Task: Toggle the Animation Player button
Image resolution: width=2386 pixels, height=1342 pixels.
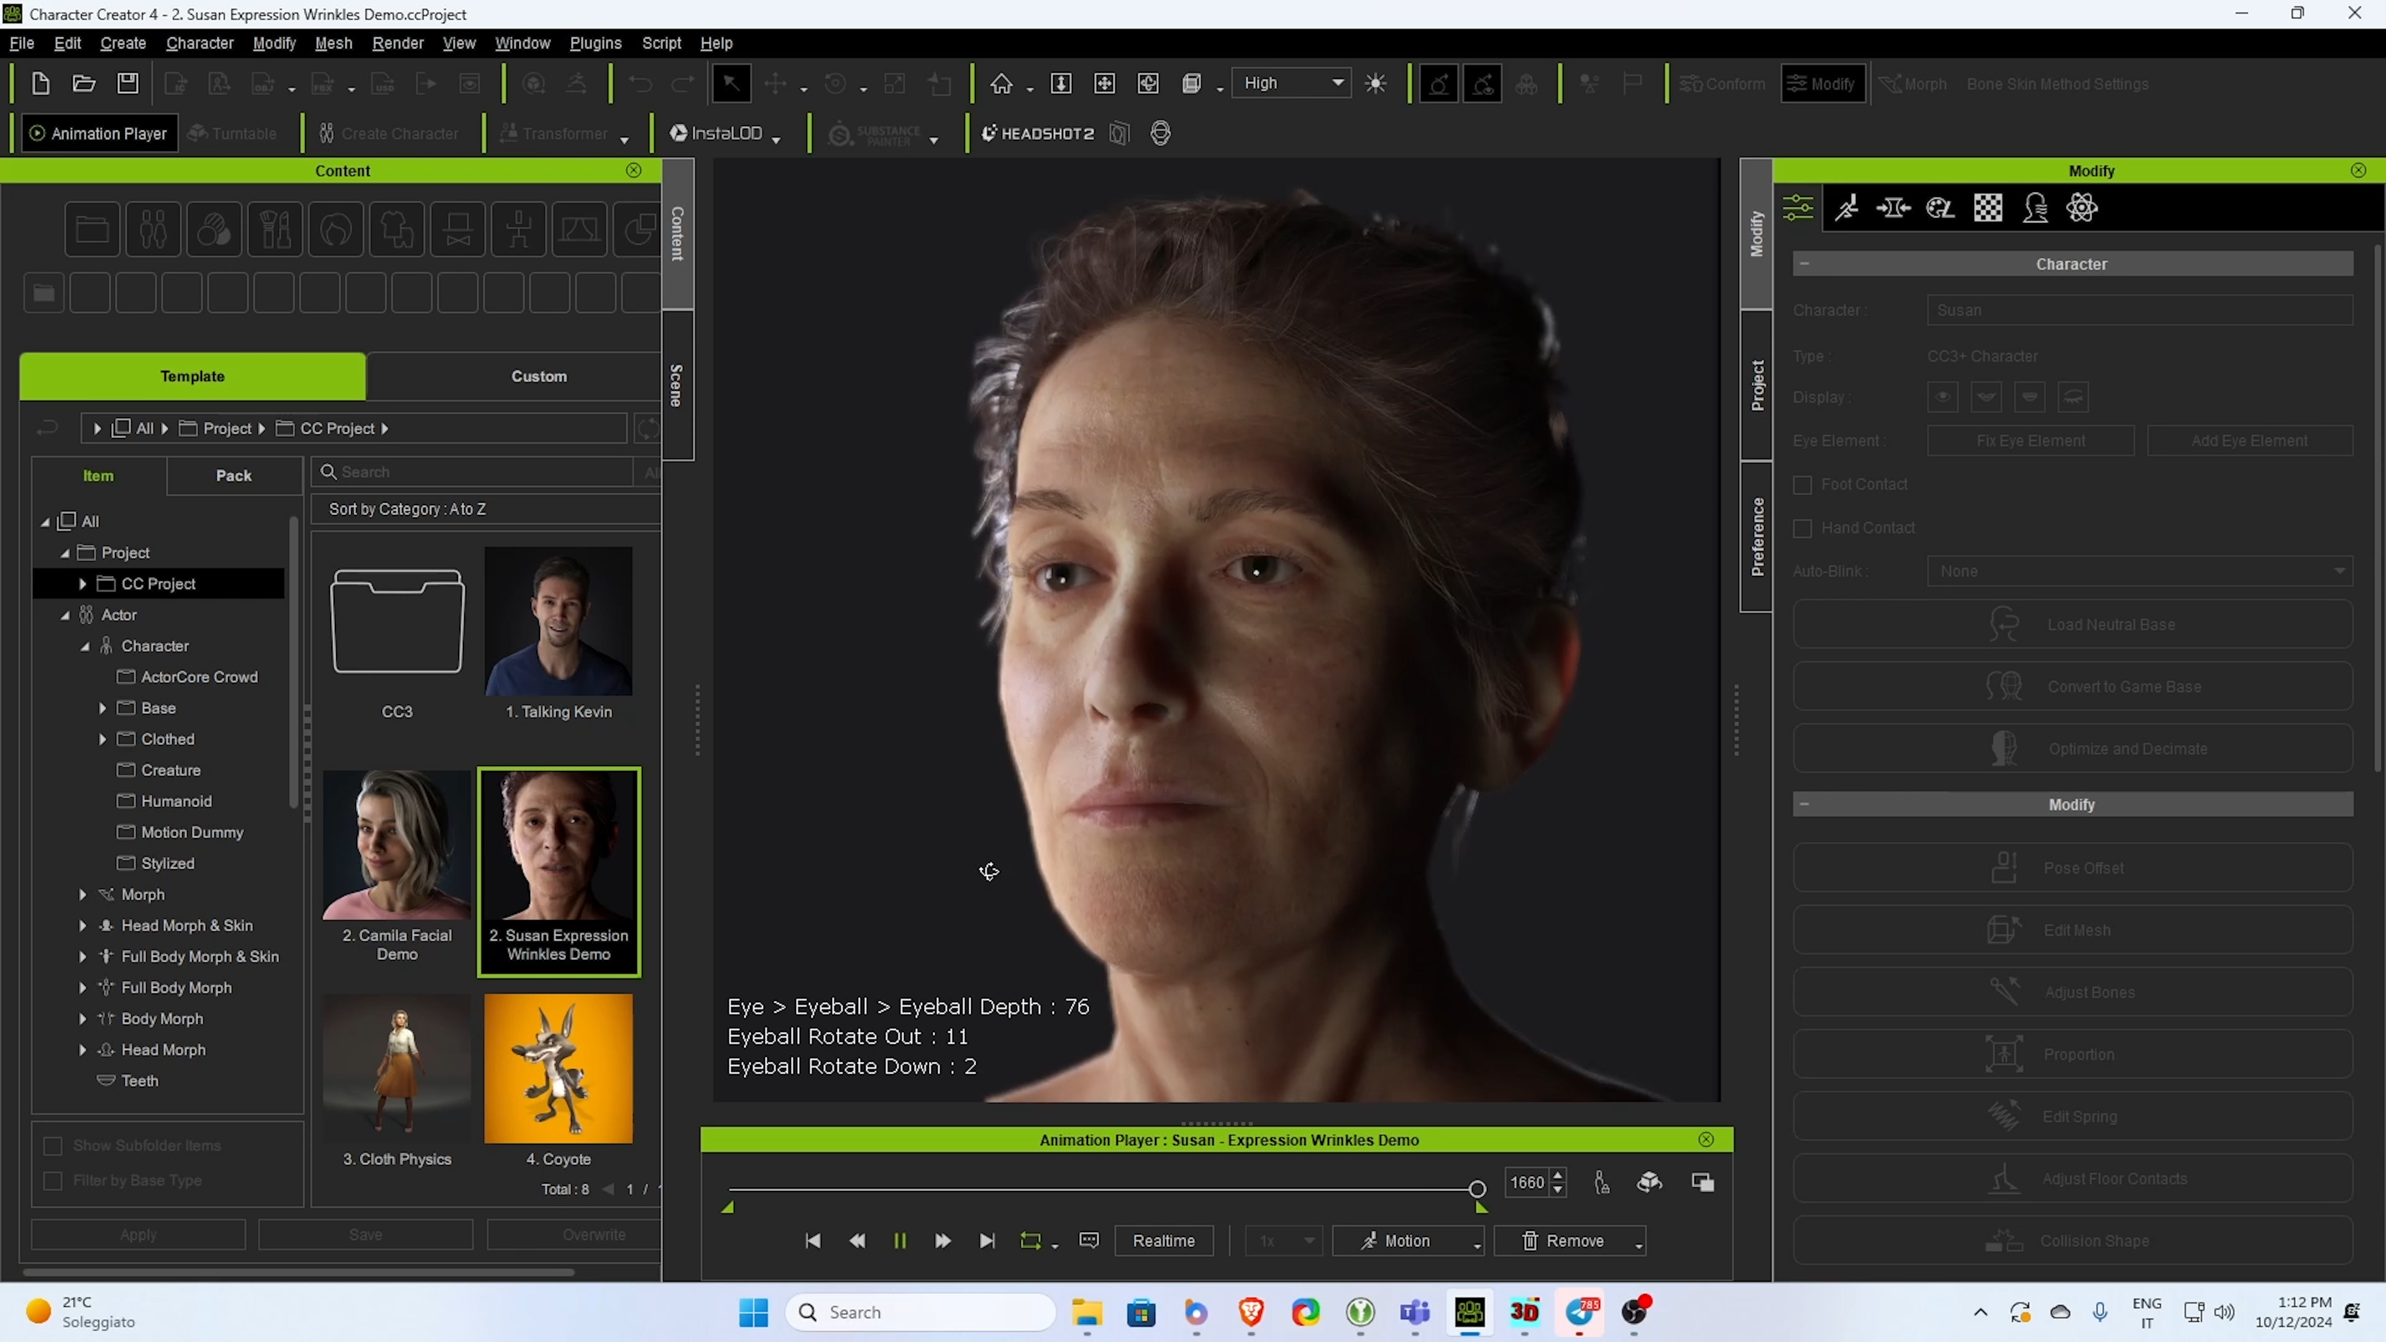Action: click(x=99, y=134)
